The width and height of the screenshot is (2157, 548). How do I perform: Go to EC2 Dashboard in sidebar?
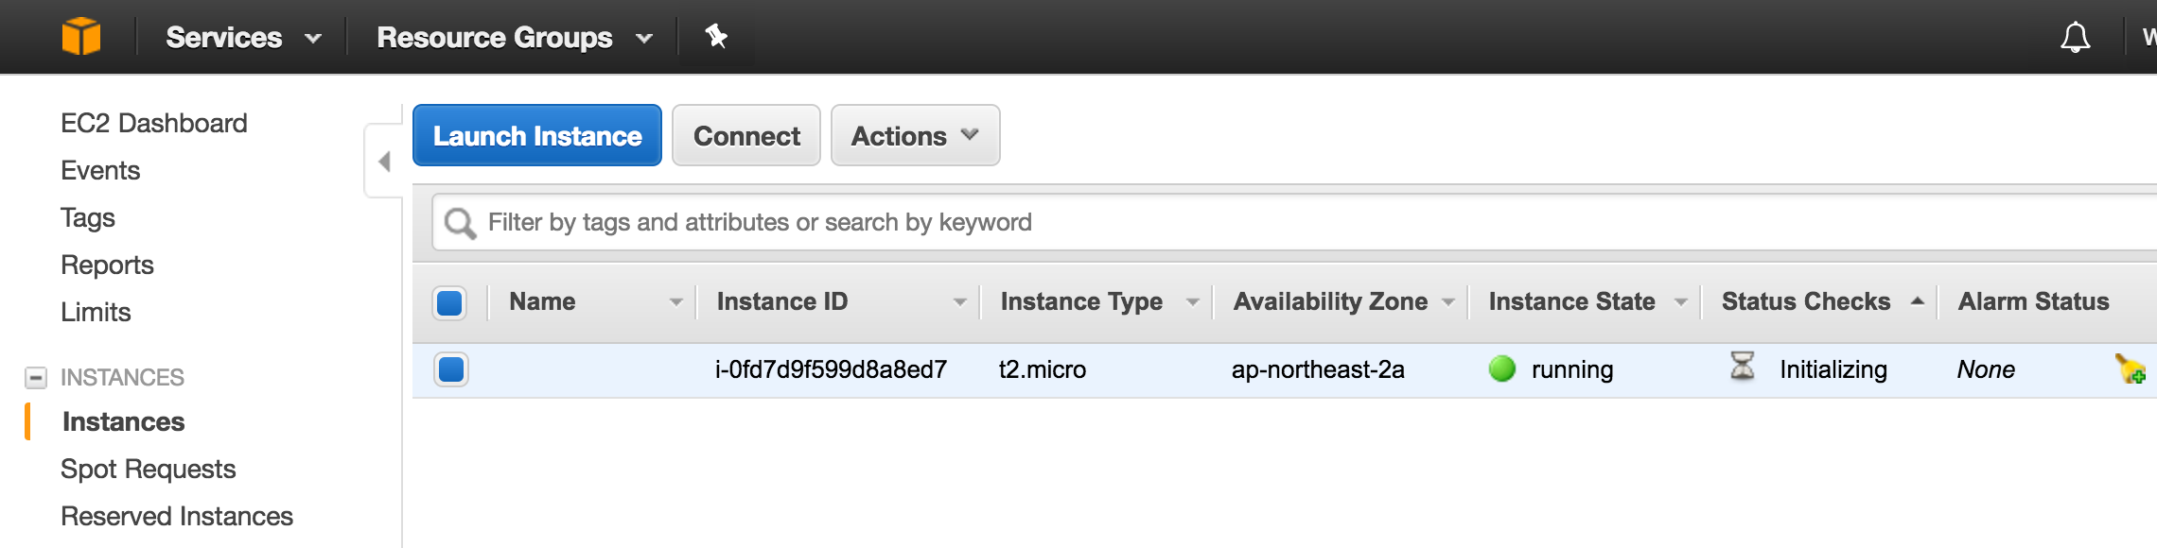153,123
